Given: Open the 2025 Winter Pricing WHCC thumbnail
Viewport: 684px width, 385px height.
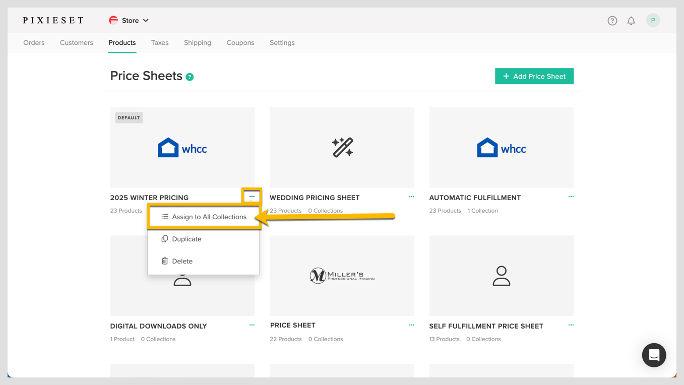Looking at the screenshot, I should pos(182,147).
